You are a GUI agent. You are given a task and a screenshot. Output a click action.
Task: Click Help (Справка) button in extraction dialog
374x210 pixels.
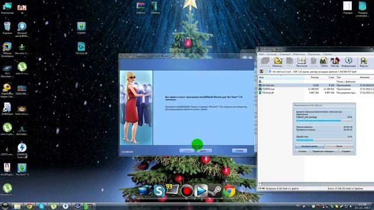click(x=346, y=151)
